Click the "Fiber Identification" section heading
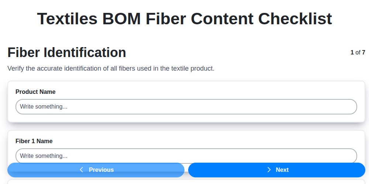 point(67,53)
